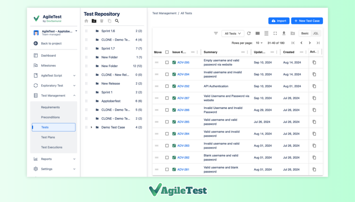
Task: Toggle the select-all checkbox in table header
Action: 167,52
